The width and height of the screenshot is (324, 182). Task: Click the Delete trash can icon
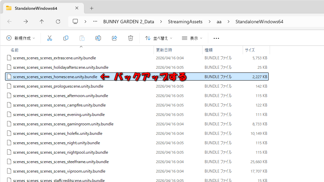click(131, 38)
